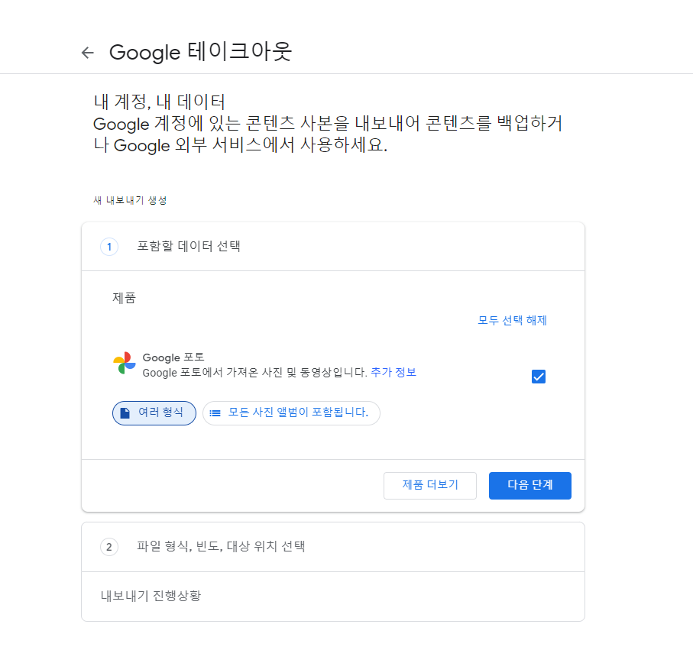Open the 내보내기 진행상황 section
The width and height of the screenshot is (693, 663).
[x=333, y=597]
